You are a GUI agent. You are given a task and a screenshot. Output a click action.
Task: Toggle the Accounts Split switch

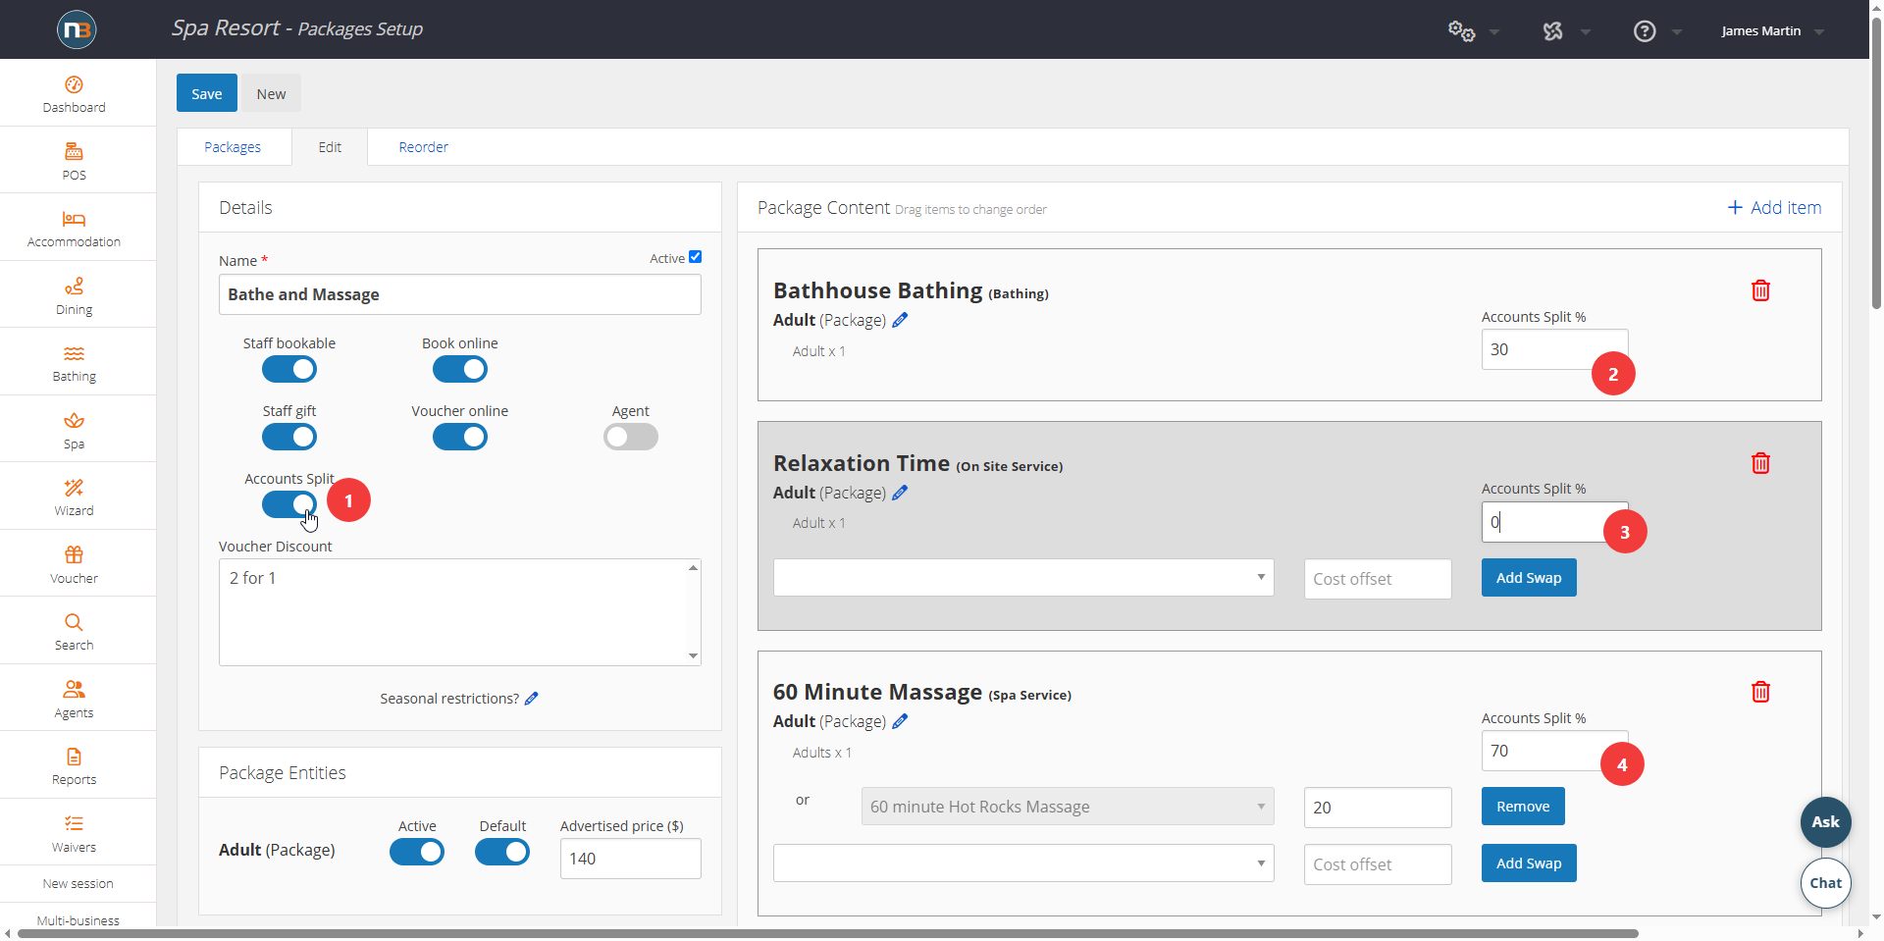coord(289,505)
